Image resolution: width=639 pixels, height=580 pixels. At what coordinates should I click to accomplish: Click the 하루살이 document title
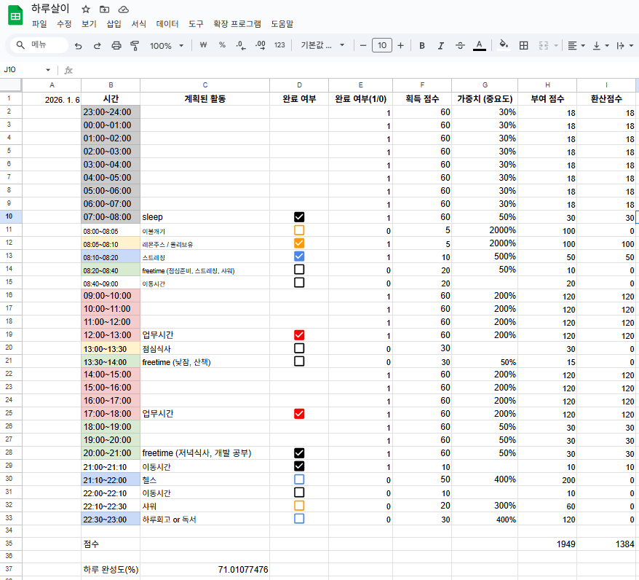(x=50, y=9)
